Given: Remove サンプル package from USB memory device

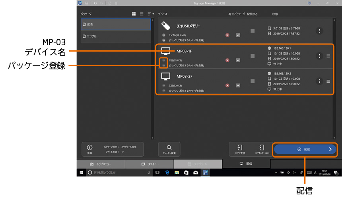Looking at the screenshot, I should (x=227, y=35).
